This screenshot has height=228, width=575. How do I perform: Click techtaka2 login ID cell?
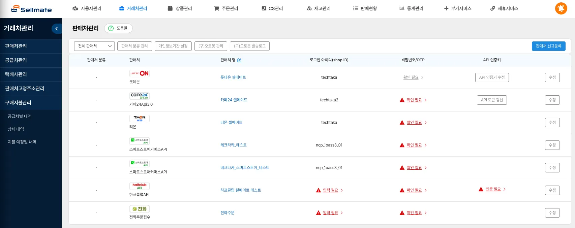329,100
